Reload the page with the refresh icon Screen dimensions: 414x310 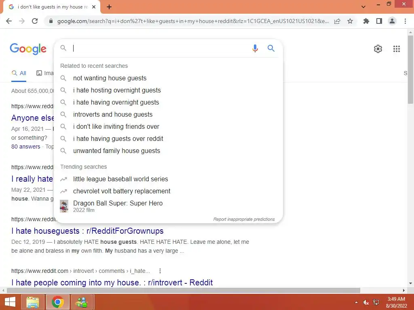(35, 21)
